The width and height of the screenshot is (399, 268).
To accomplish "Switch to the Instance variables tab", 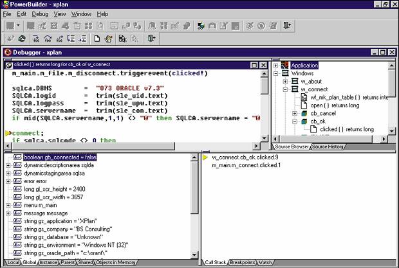I will 48,262.
